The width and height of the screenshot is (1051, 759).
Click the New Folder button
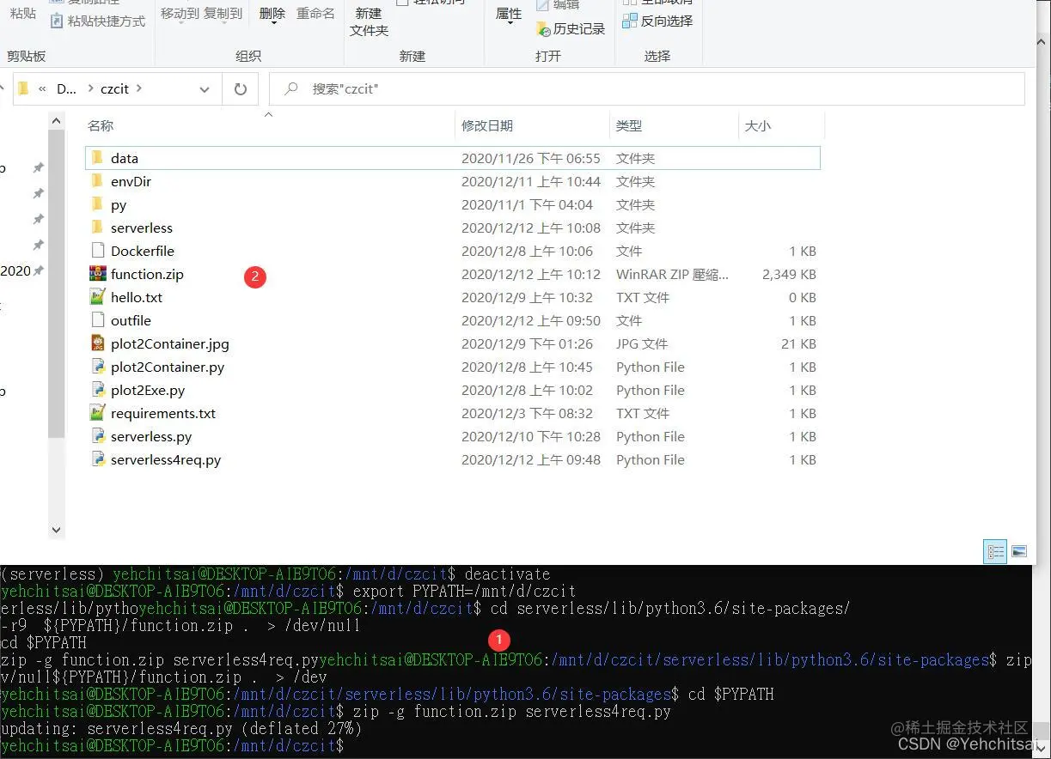(x=369, y=21)
